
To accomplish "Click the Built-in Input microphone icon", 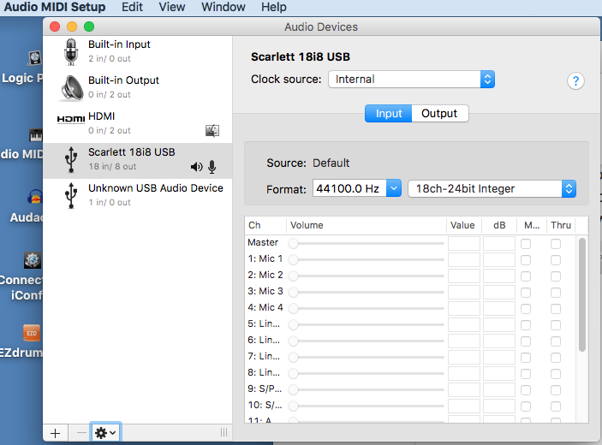I will (71, 52).
